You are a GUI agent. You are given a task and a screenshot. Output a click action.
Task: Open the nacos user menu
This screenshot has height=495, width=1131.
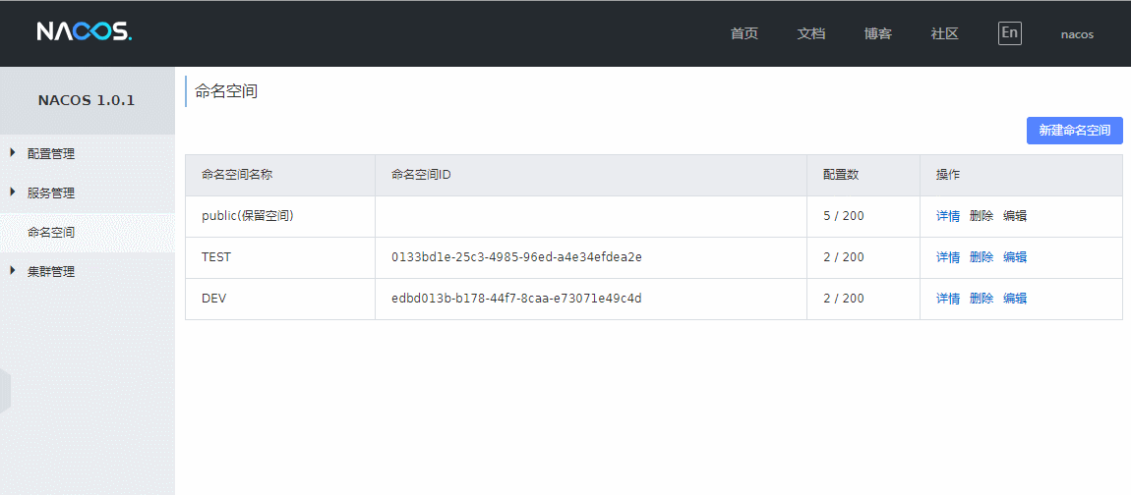(x=1077, y=34)
